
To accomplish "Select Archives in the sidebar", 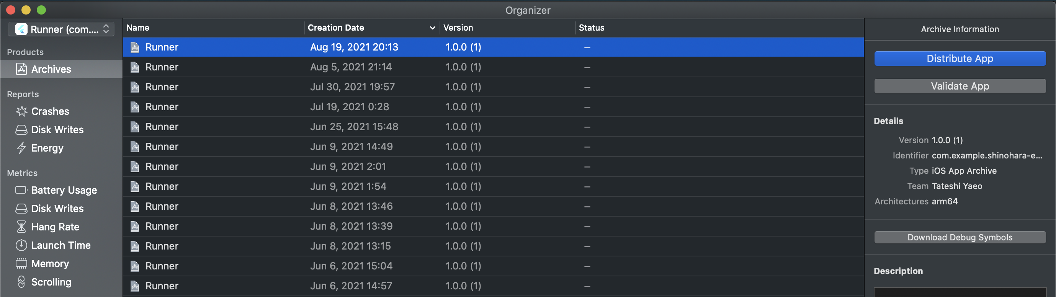I will point(61,69).
